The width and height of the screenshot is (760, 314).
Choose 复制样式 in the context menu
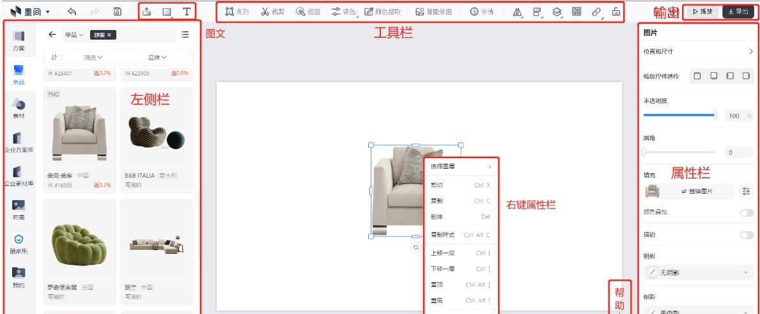click(460, 235)
